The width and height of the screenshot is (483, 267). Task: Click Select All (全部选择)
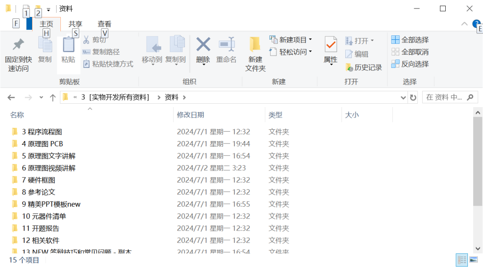click(410, 40)
